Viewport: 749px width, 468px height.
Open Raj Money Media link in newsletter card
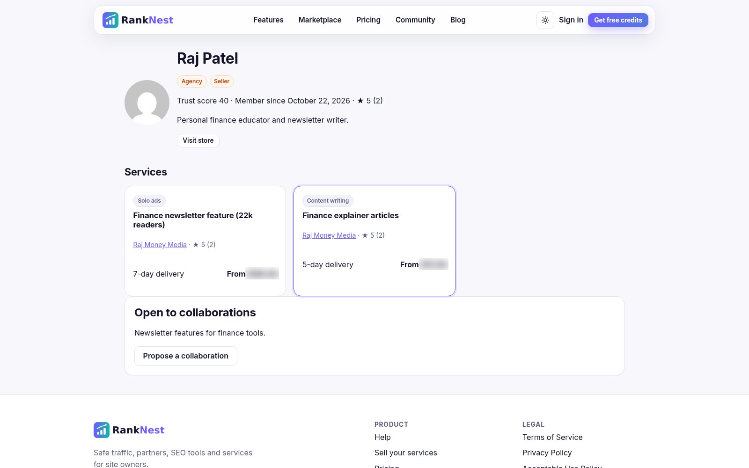click(160, 245)
